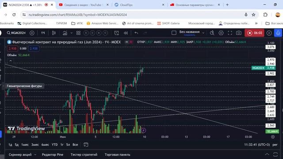
Task: Select the 5л date range
Action: [68, 144]
